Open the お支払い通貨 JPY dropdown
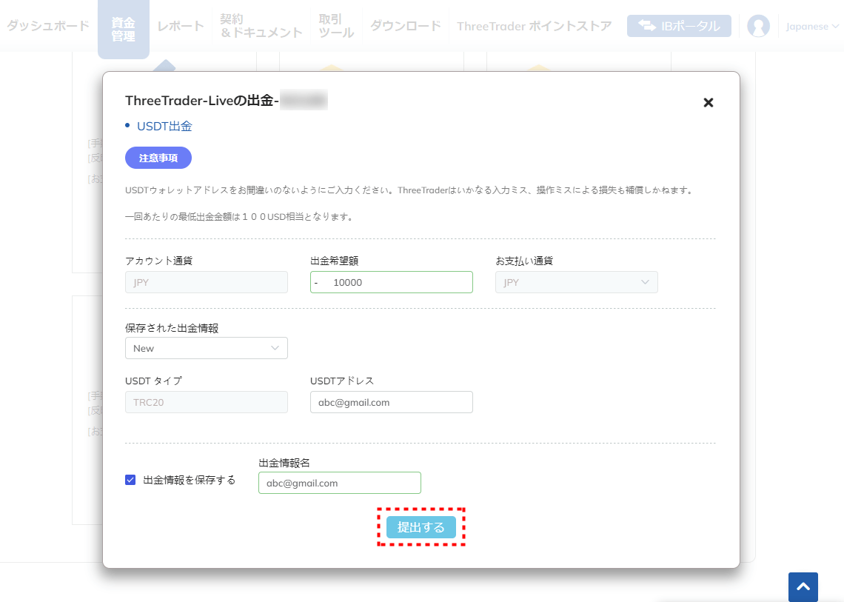This screenshot has width=844, height=602. coord(577,282)
